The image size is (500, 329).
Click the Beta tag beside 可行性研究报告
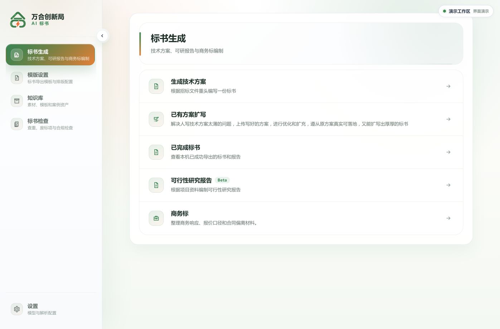222,180
